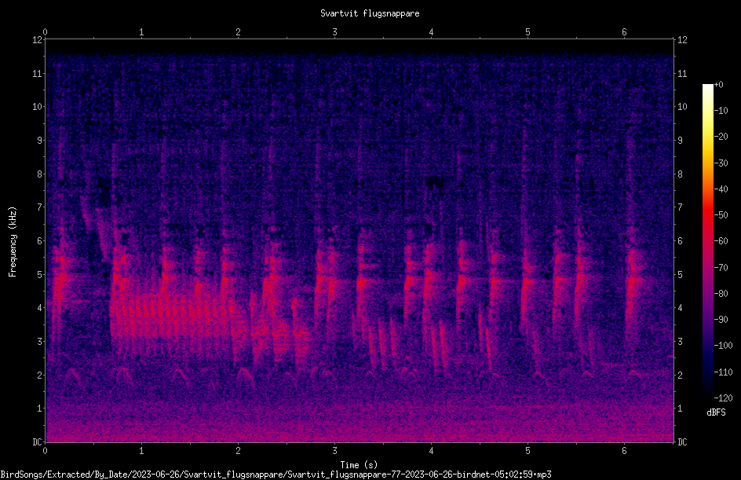Click the '-10' color scale label

(x=721, y=111)
